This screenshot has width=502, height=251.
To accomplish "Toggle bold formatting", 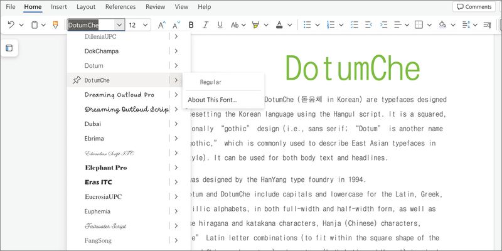I will [191, 25].
